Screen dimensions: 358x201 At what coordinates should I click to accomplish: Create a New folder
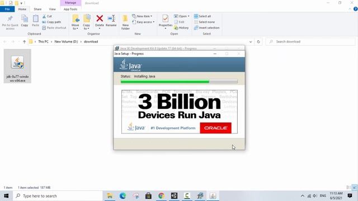[x=125, y=22]
